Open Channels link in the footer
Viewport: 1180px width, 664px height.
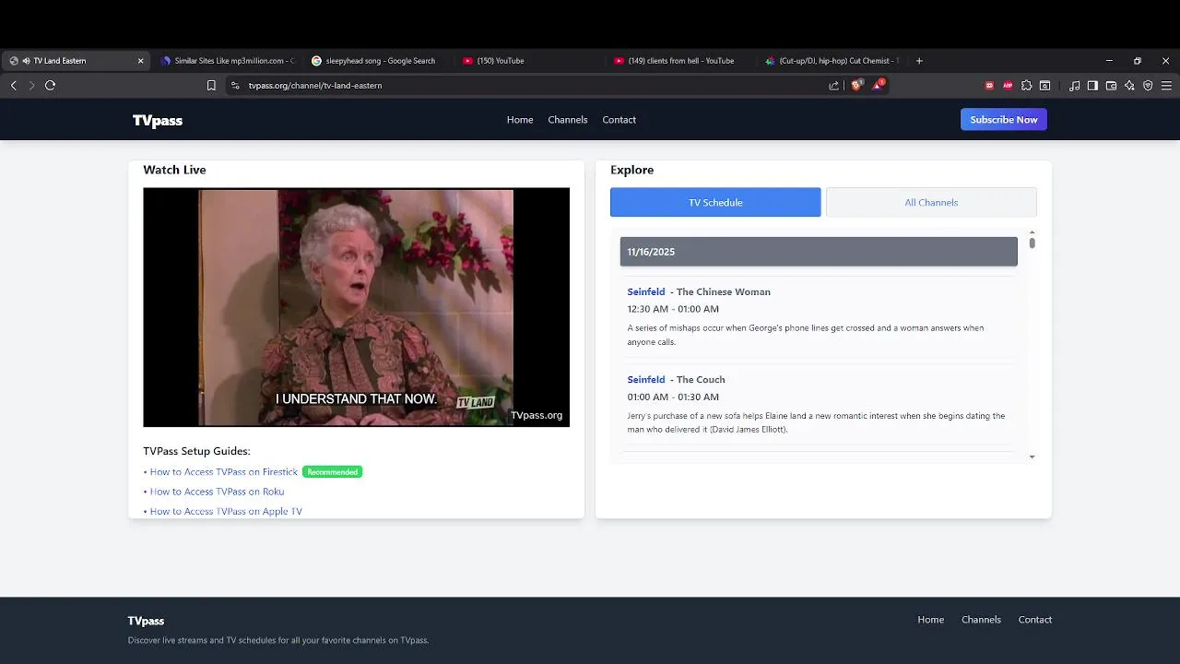tap(981, 620)
